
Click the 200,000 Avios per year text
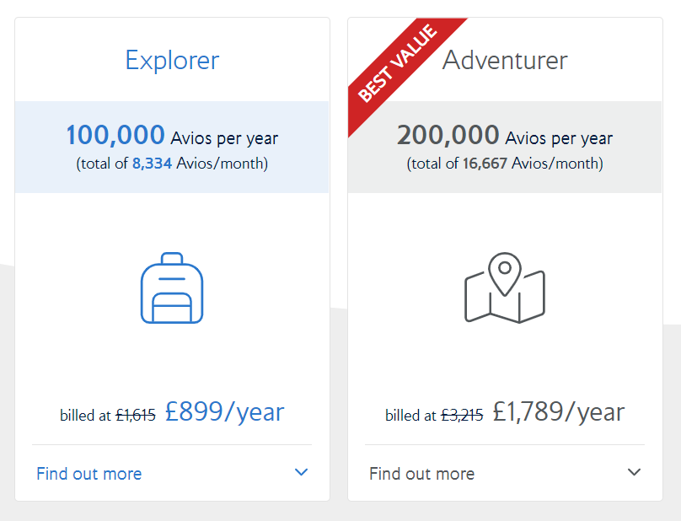point(505,136)
